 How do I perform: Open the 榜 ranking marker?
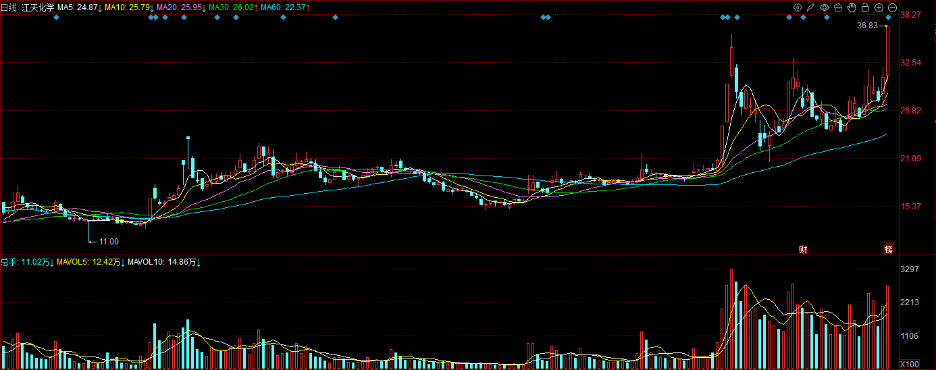pos(889,249)
